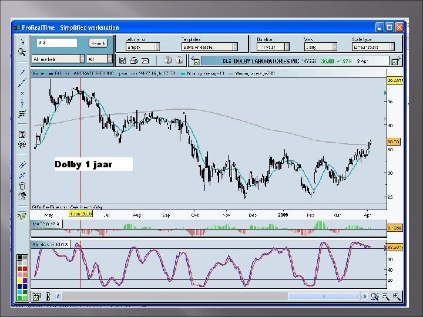The width and height of the screenshot is (423, 317).
Task: Click the yellow Jun 2008 date marker
Action: coord(80,214)
